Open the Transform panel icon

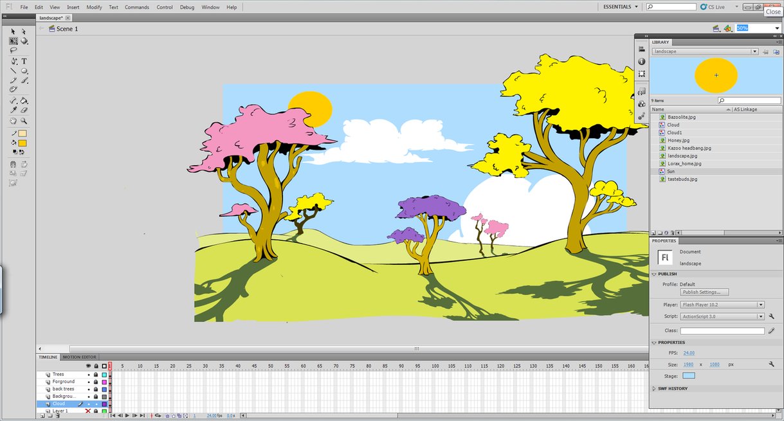pos(642,74)
